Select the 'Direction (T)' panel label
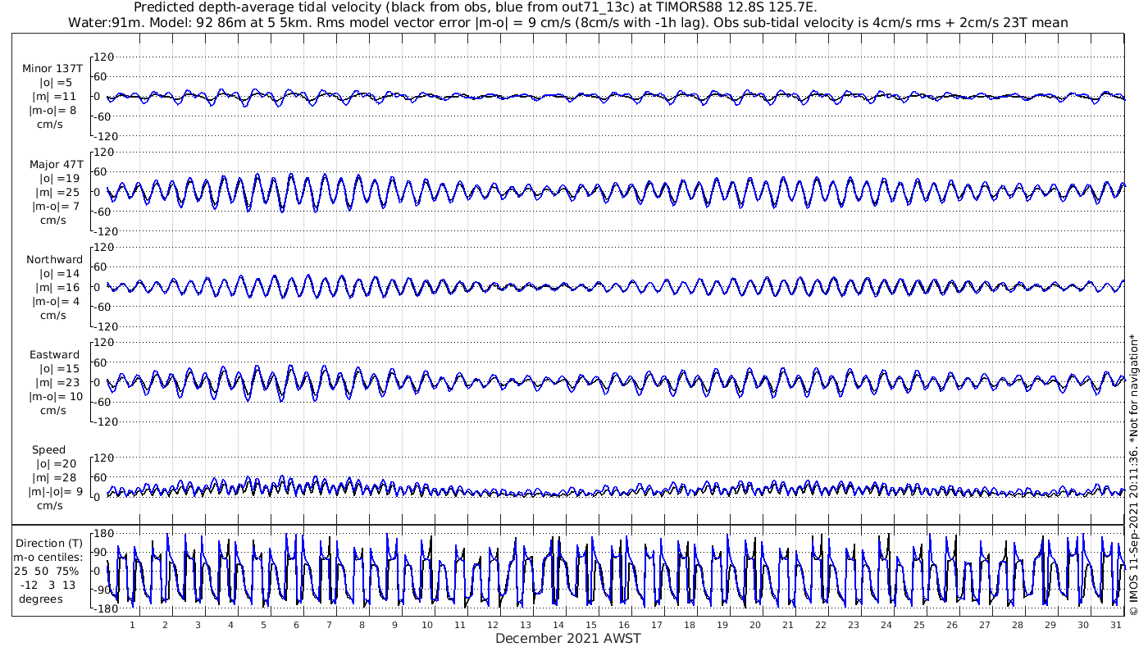 [x=51, y=543]
